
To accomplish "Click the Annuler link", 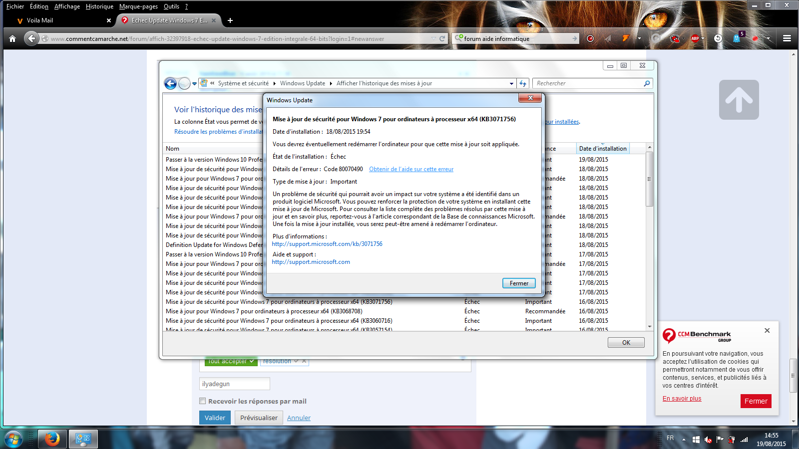I will (299, 418).
